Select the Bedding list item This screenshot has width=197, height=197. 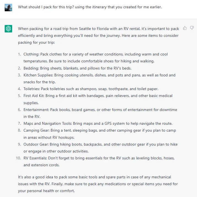pyautogui.click(x=77, y=68)
